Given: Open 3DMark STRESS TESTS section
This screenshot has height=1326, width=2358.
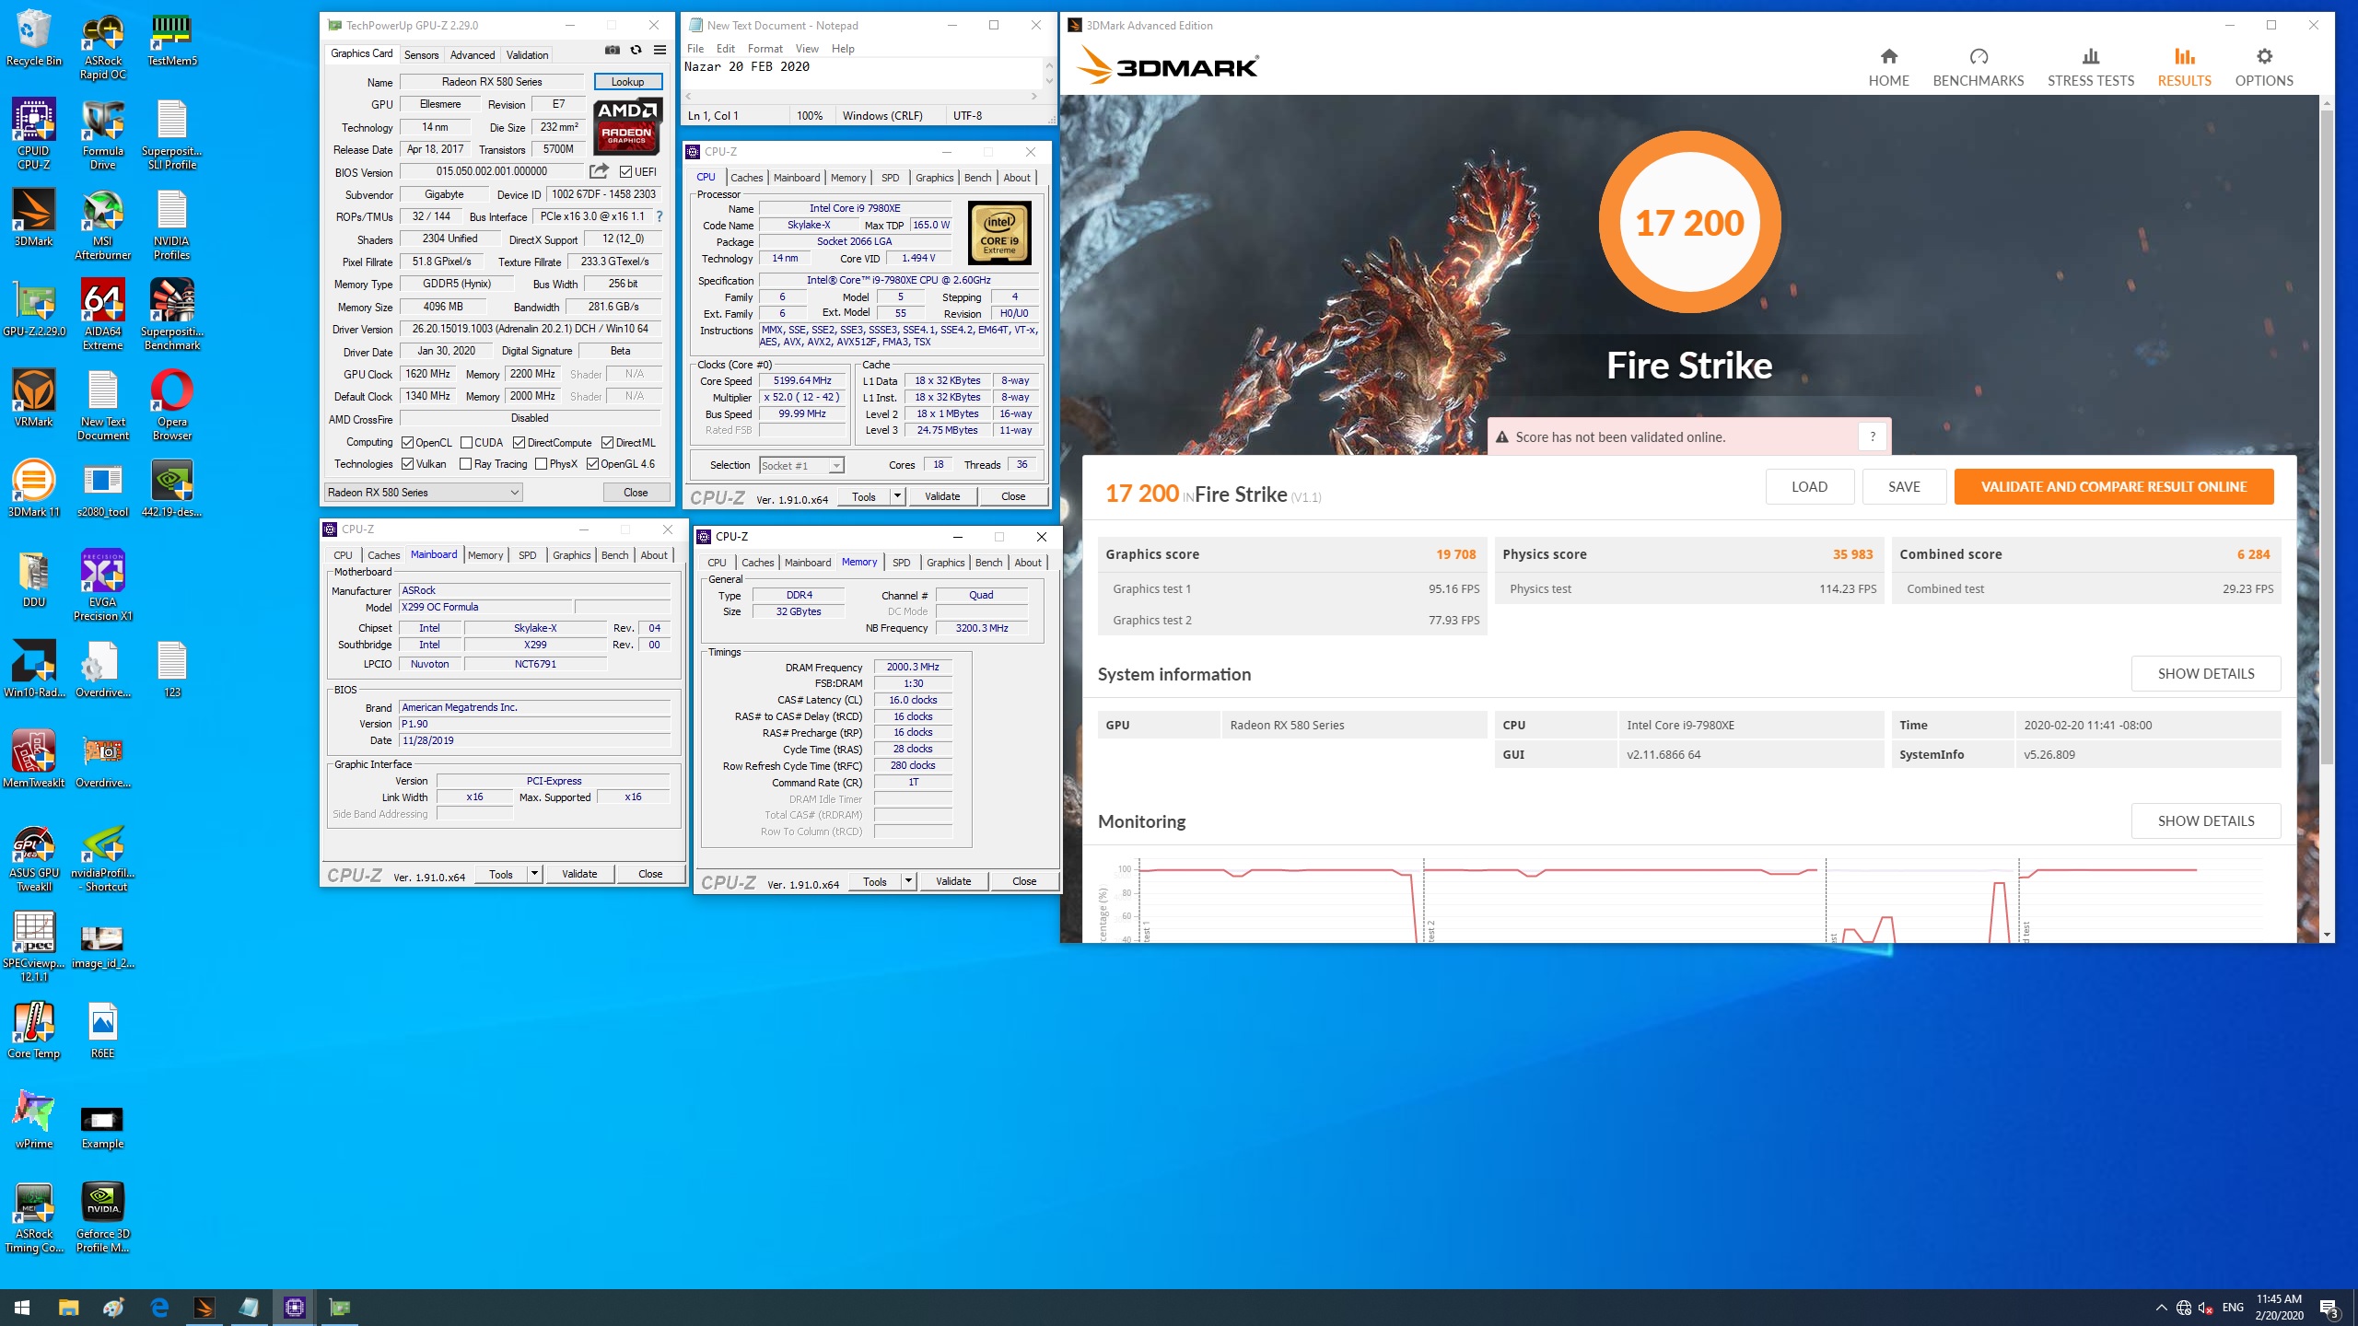Looking at the screenshot, I should [2090, 68].
